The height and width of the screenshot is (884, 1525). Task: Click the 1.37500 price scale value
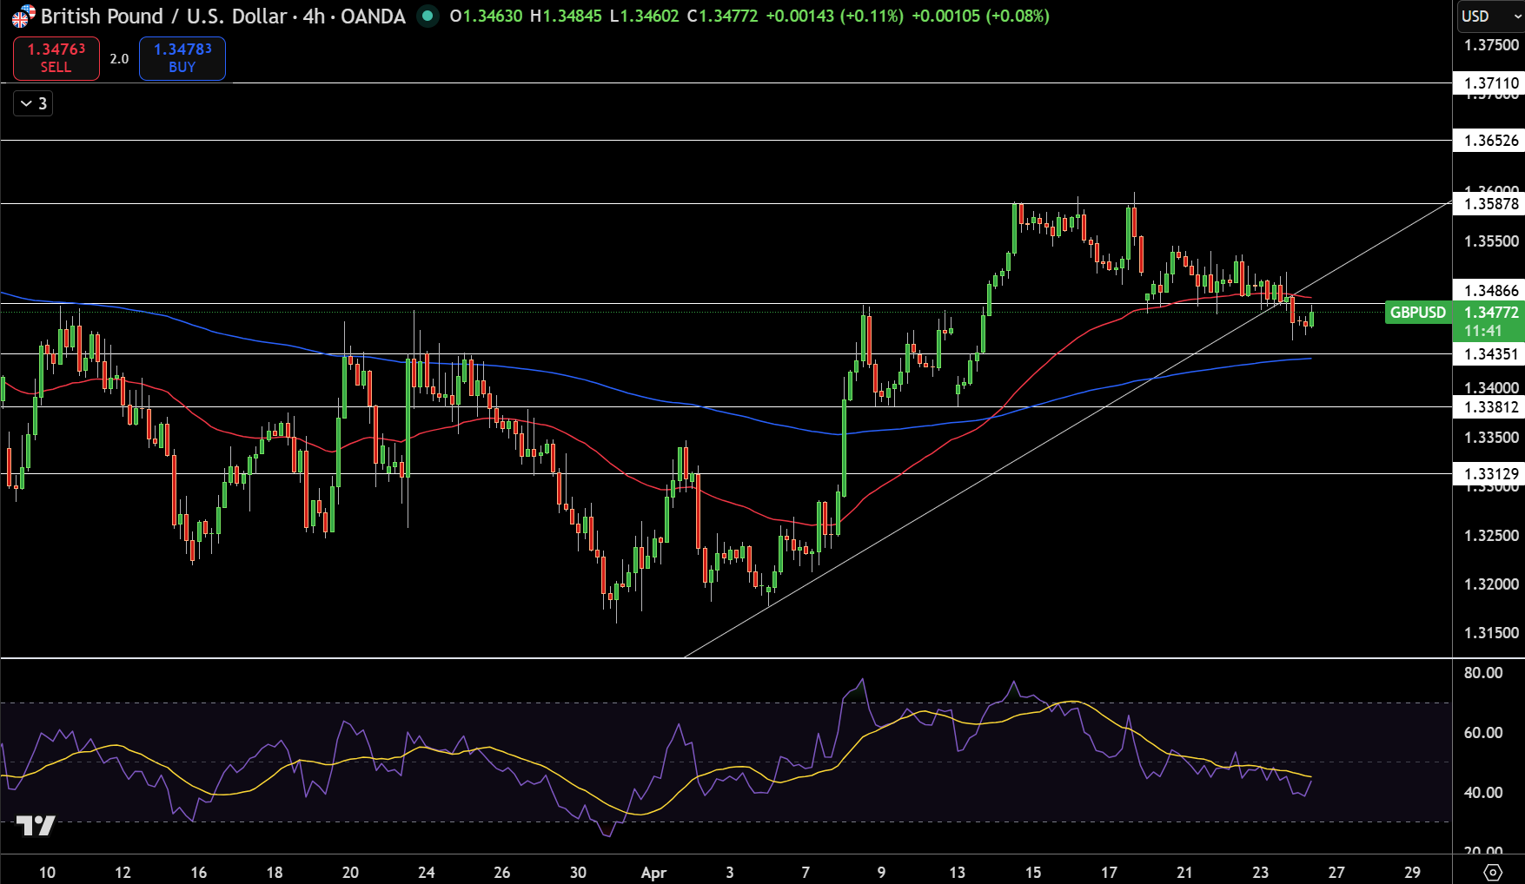click(1491, 45)
